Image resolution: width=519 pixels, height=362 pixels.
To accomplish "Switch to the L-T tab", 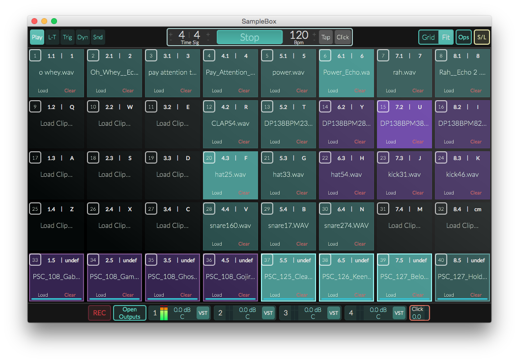I will click(52, 37).
